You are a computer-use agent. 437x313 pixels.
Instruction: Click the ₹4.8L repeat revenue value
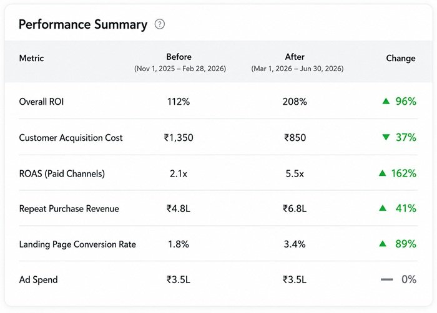[179, 209]
